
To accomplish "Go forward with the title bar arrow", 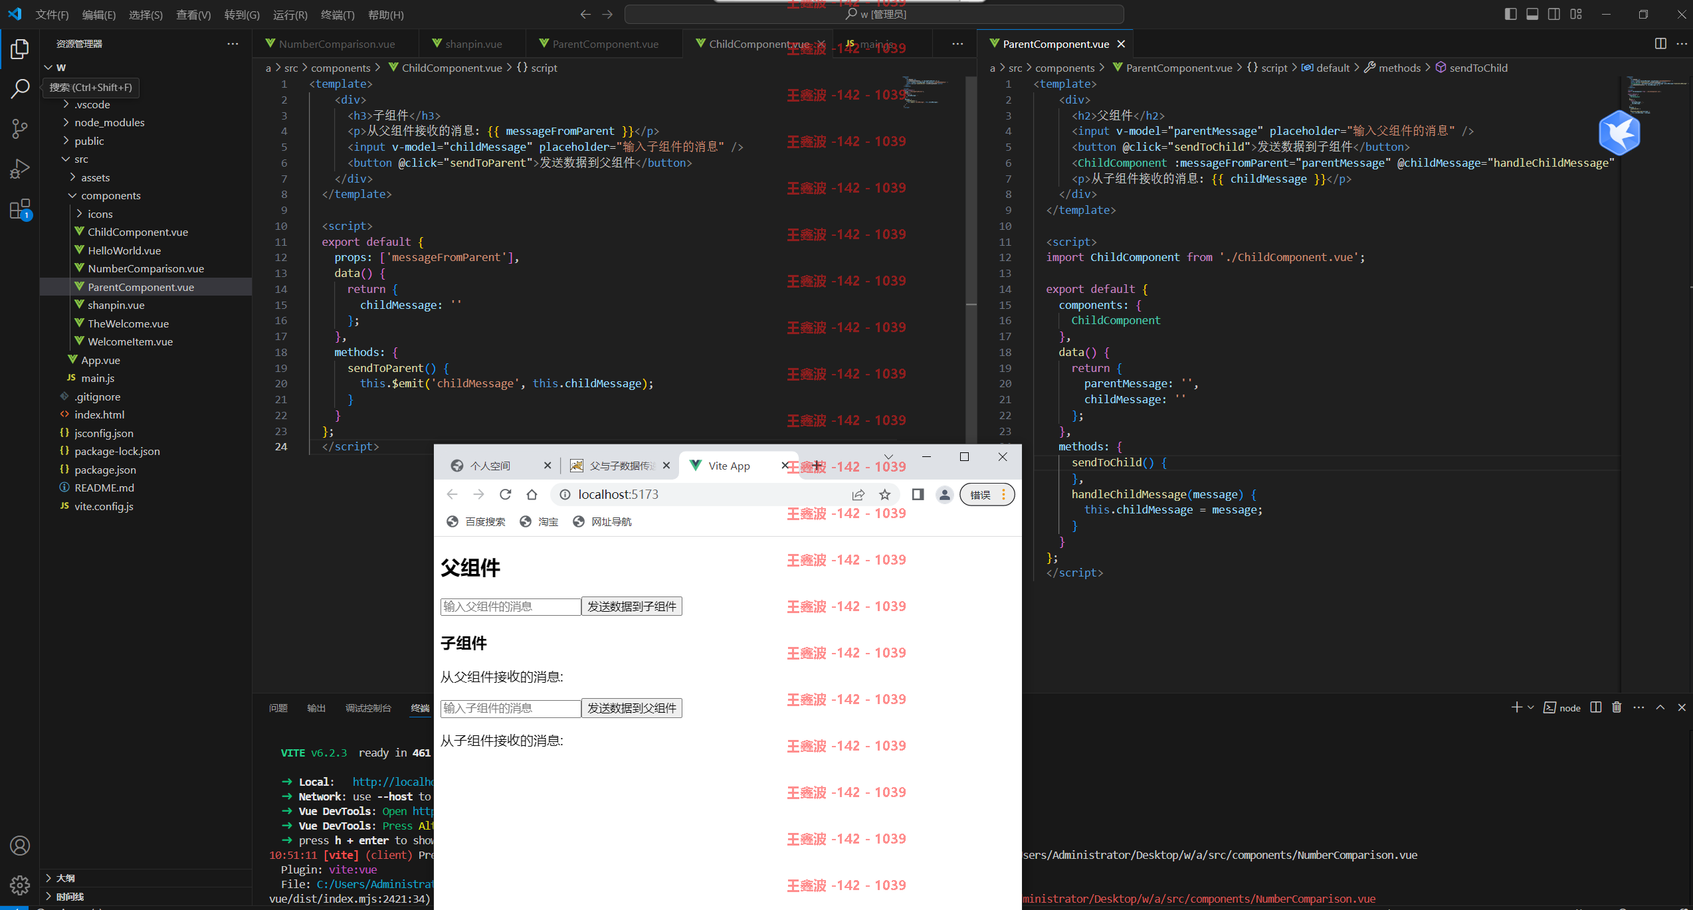I will pos(607,15).
